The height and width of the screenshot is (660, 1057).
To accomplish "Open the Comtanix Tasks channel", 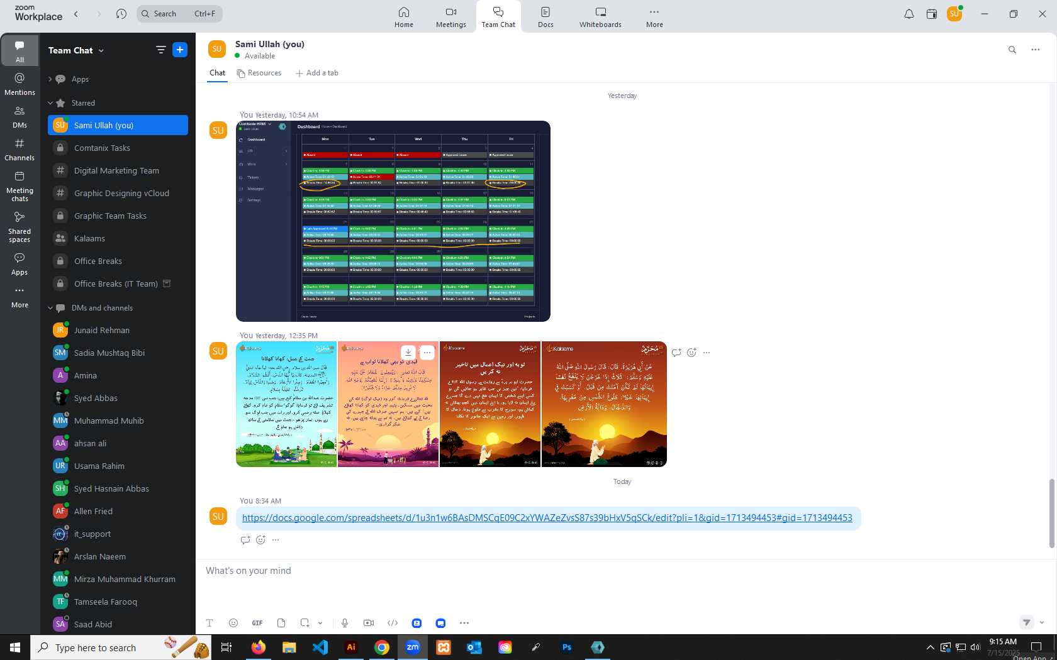I will (118, 148).
